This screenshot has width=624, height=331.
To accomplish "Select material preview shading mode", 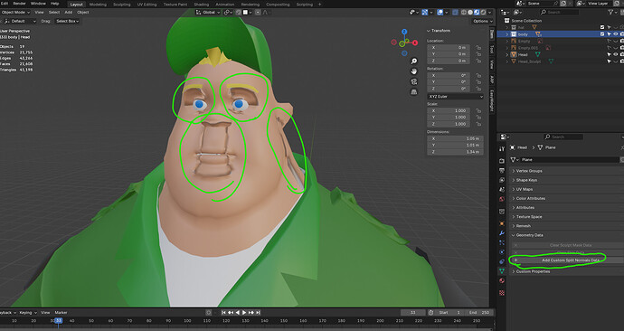I will (477, 13).
